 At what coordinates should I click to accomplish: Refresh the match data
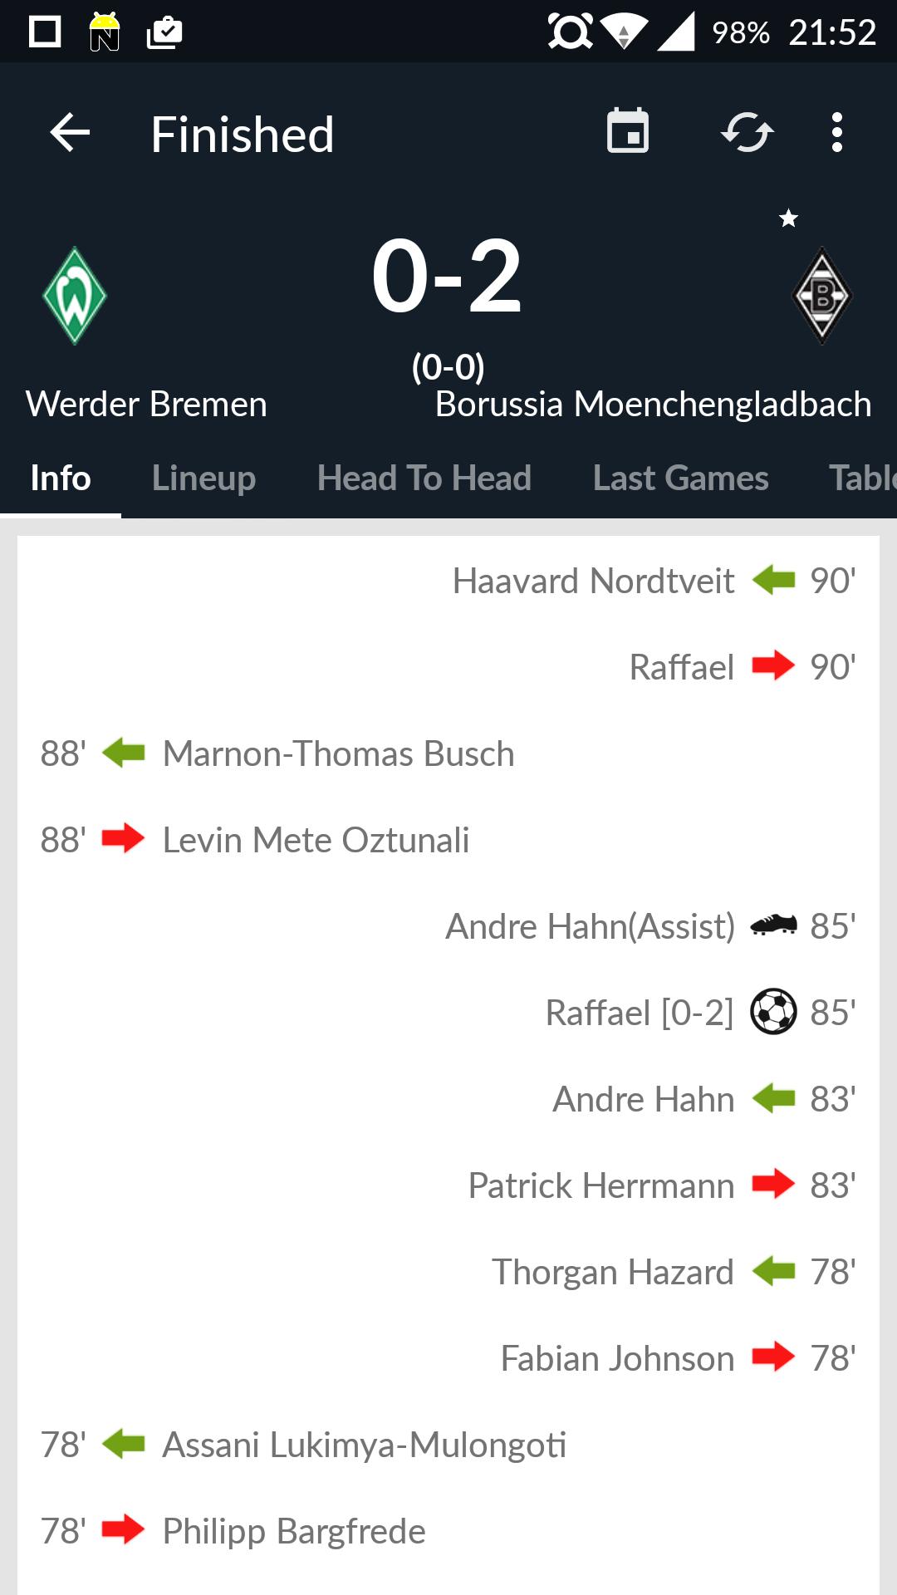(746, 131)
